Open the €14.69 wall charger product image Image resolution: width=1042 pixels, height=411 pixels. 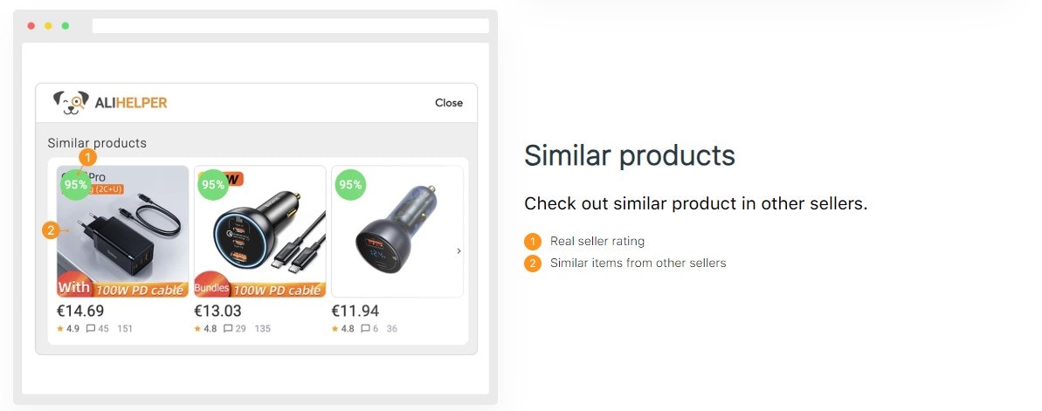(123, 232)
